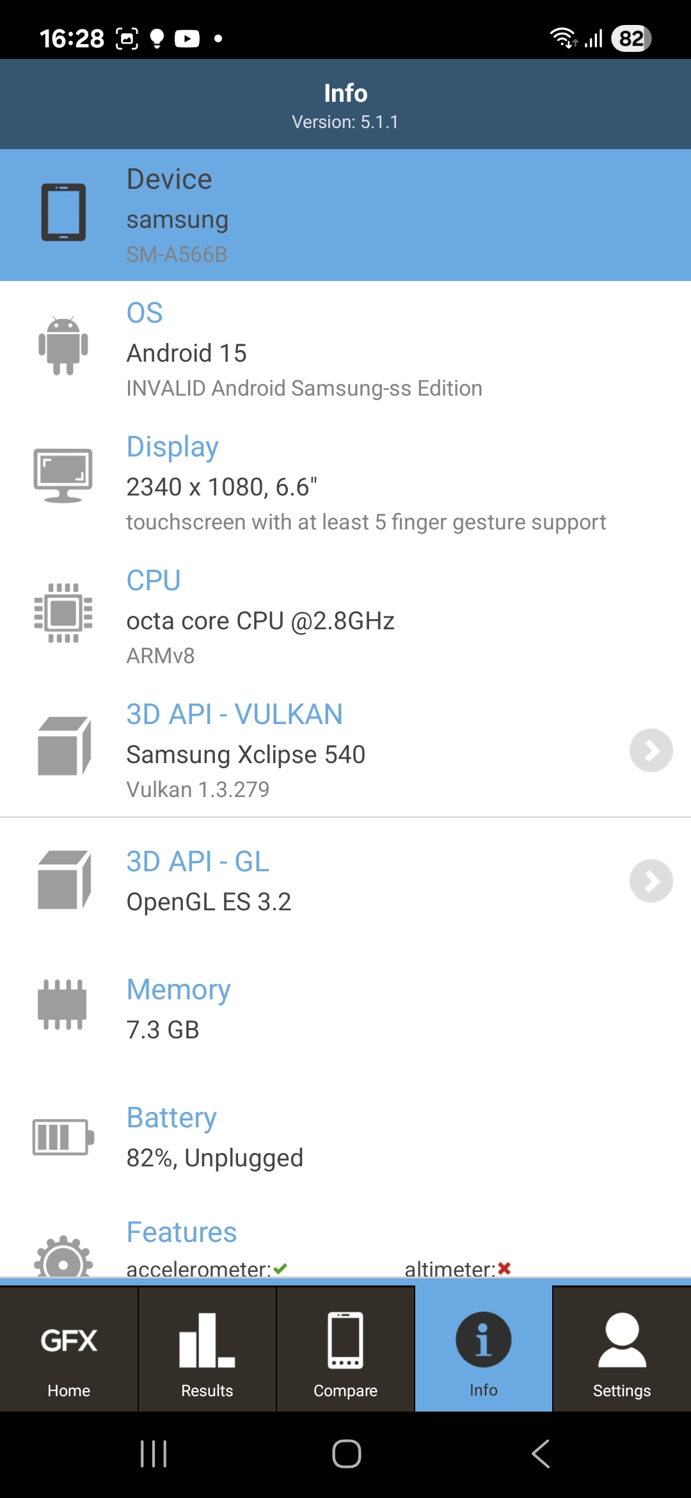Switch to the Results tab
This screenshot has width=691, height=1498.
207,1349
